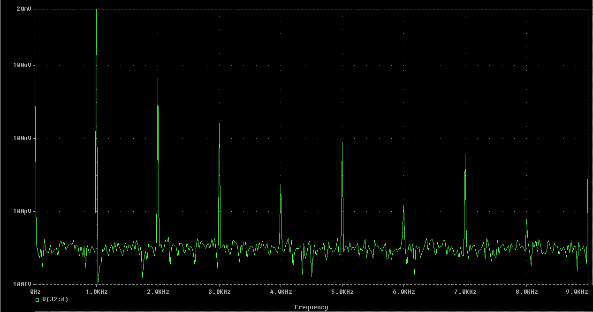Click the harmonic peak at 2.0KHz
Viewport: 593px width, 312px height.
(158, 79)
